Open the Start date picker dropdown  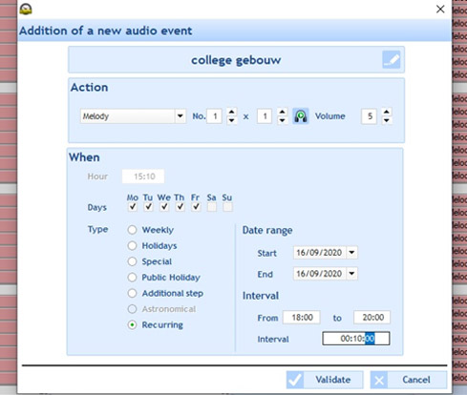(x=351, y=253)
